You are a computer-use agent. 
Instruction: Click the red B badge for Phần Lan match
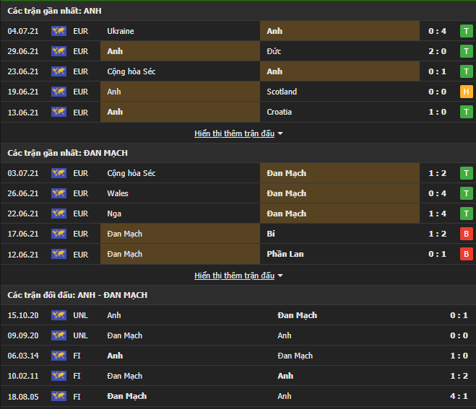pos(467,254)
